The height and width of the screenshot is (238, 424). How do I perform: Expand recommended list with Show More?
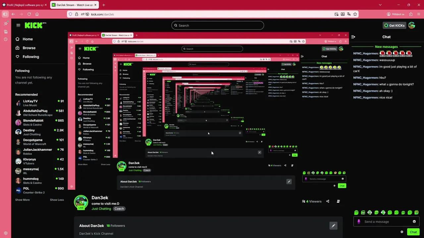tap(22, 200)
